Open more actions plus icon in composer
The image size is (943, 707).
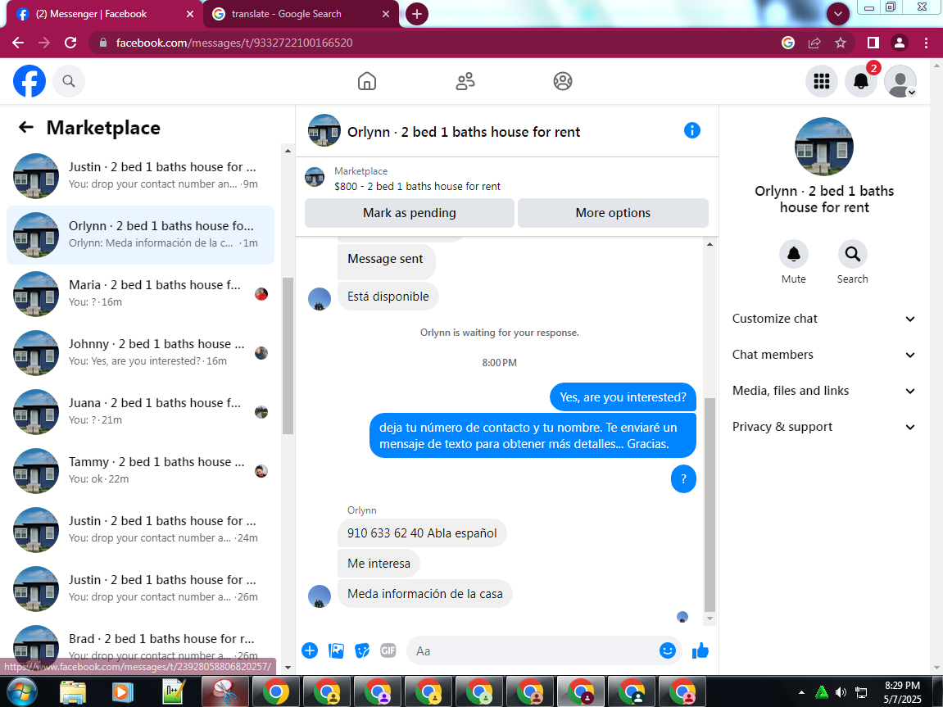pyautogui.click(x=310, y=650)
